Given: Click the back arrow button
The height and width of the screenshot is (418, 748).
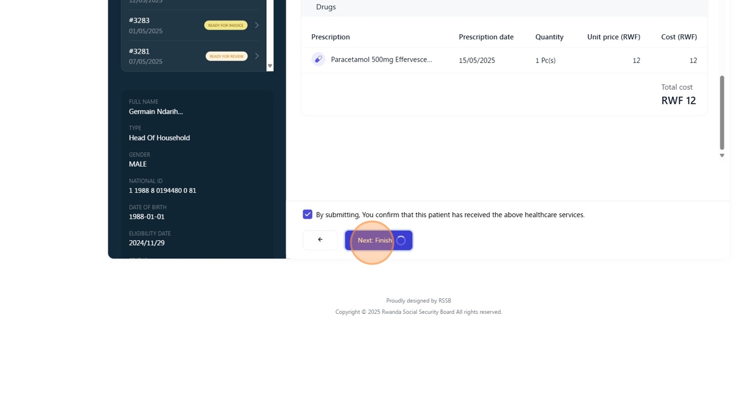Looking at the screenshot, I should [320, 240].
